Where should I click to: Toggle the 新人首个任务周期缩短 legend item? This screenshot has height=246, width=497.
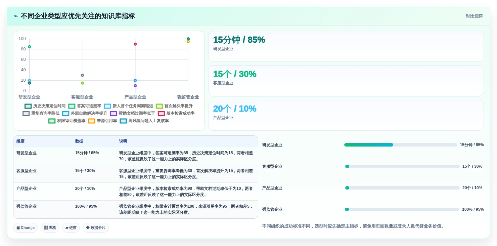[x=128, y=106]
